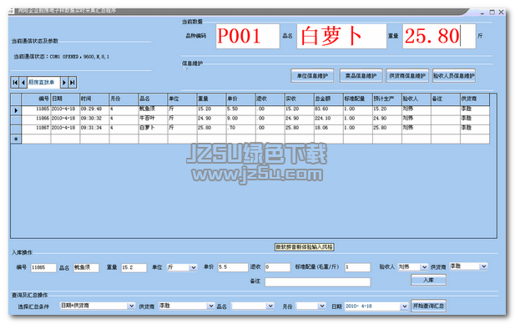Click the 入库 button
515x324 pixels.
pyautogui.click(x=428, y=280)
